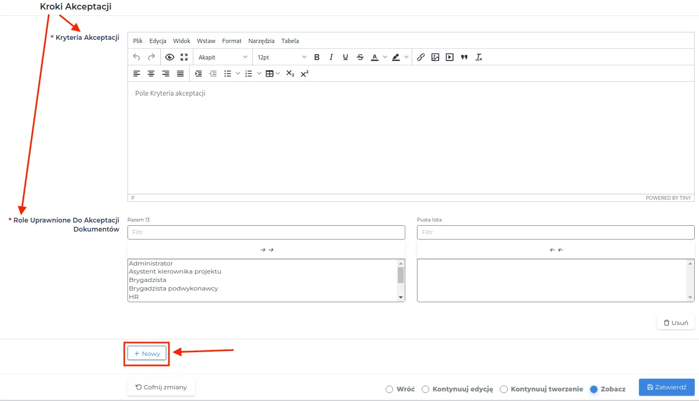Move all roles right with double arrows
699x401 pixels.
click(x=267, y=250)
